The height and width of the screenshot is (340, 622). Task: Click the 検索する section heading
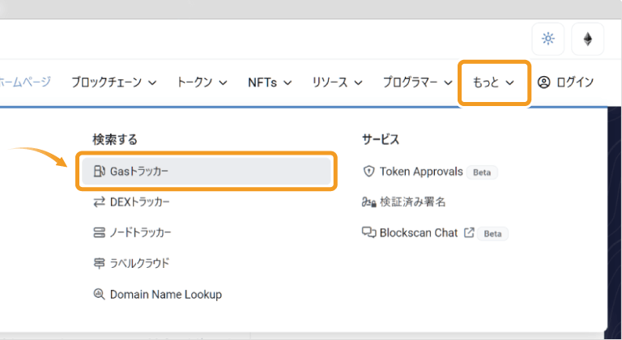tap(115, 140)
